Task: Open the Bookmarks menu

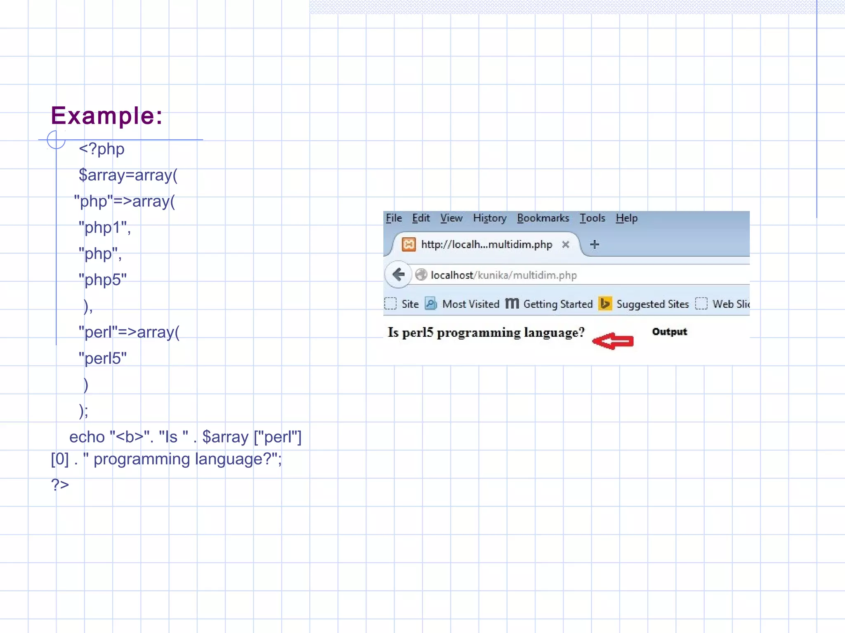Action: point(543,218)
